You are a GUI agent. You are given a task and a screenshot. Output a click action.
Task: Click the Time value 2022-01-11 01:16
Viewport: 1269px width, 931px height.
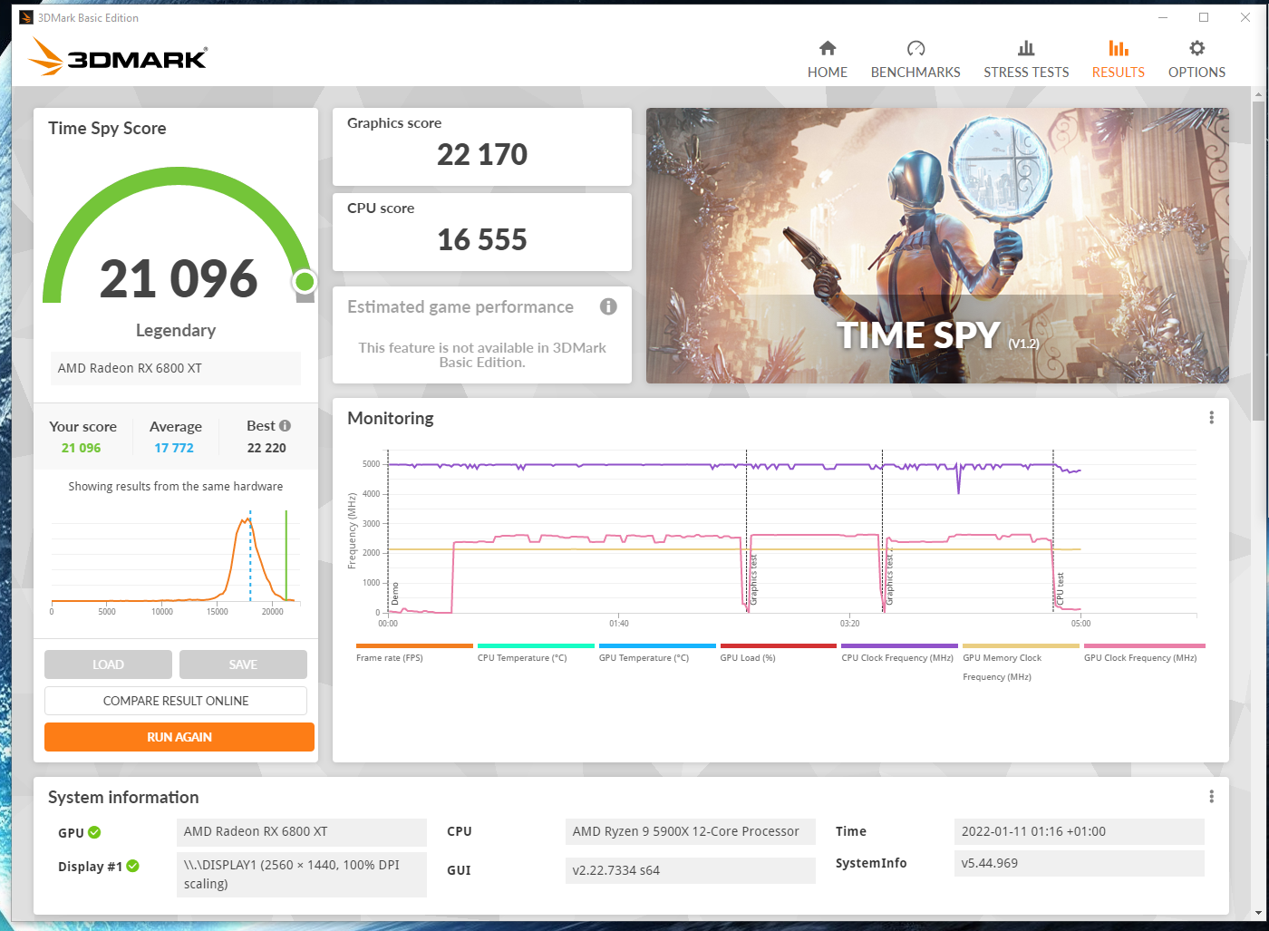point(1079,831)
